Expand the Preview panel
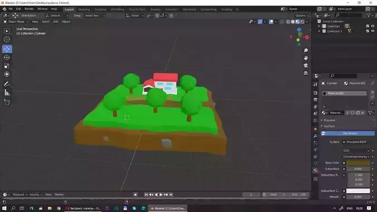 [329, 121]
